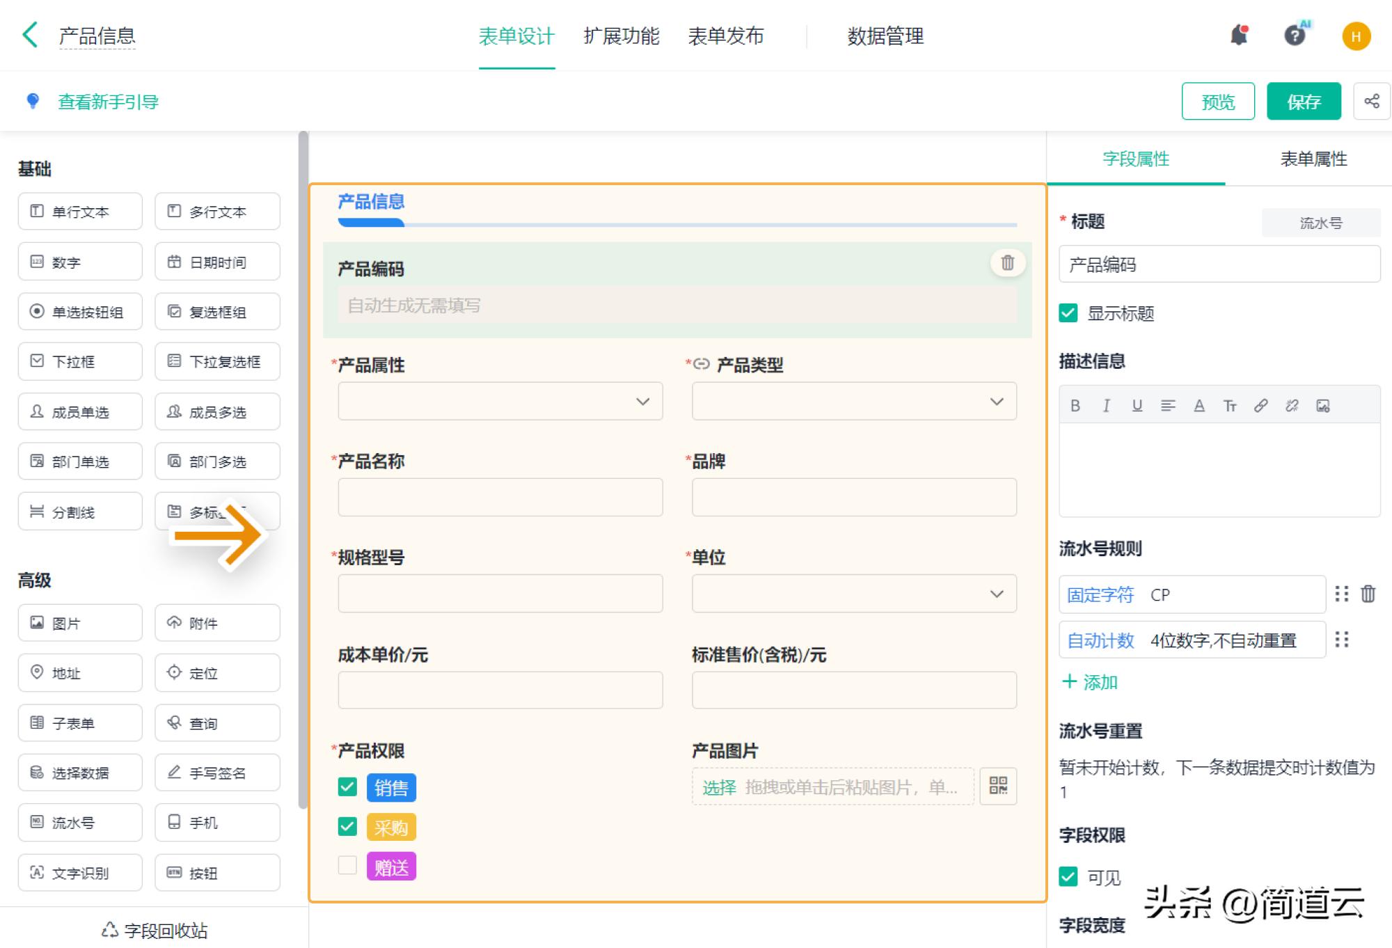Click drag handle of 固定字符 rule
The image size is (1392, 948).
[1342, 594]
